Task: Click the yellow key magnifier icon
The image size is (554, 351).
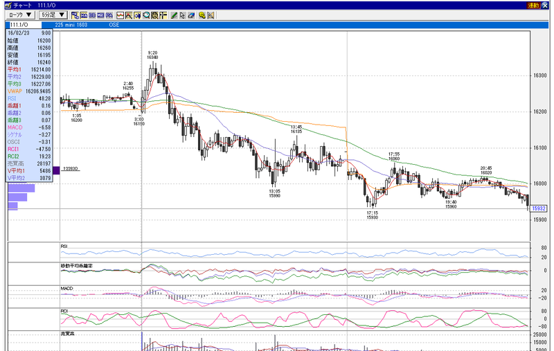Action: click(202, 15)
